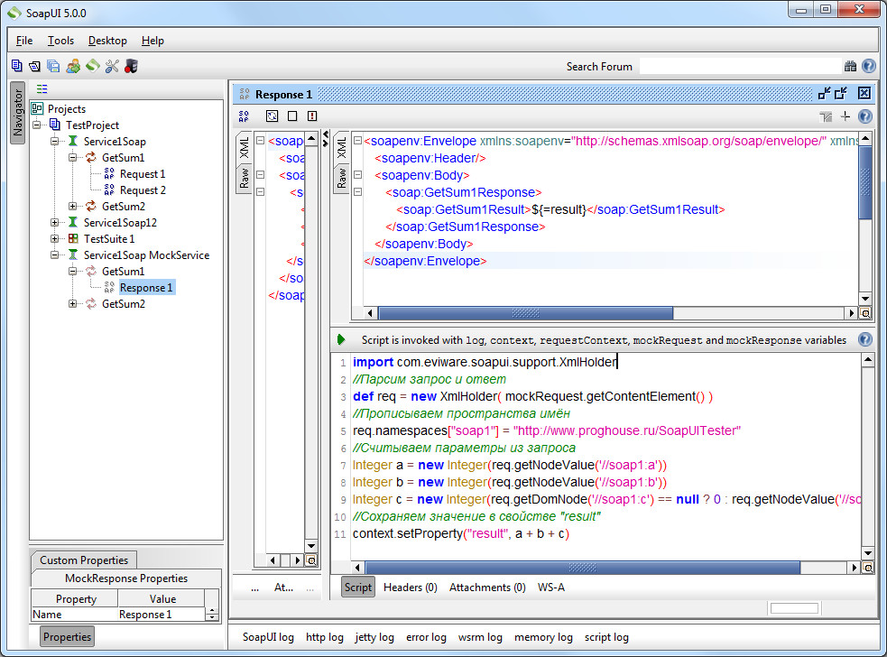Collapse the TestProject tree node
887x657 pixels.
[37, 125]
